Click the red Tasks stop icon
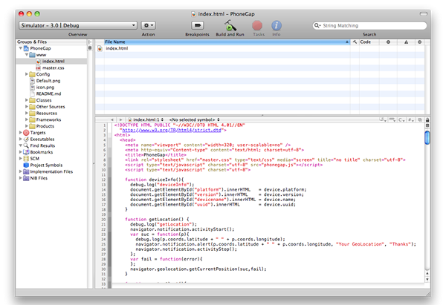The image size is (446, 305). pos(257,25)
